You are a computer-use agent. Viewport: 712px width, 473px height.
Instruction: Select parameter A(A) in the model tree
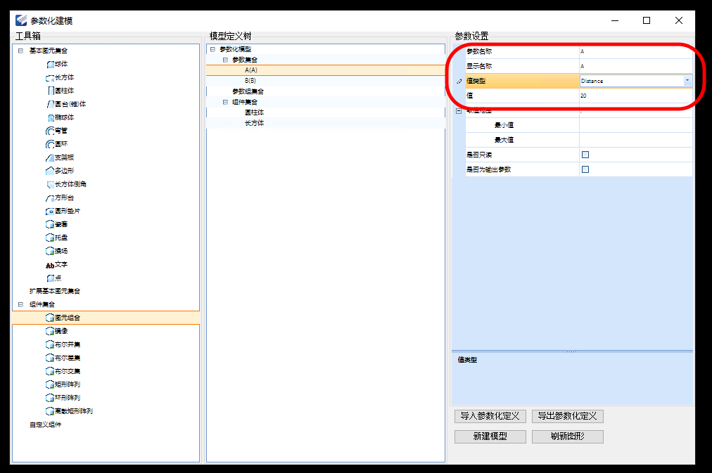(251, 70)
